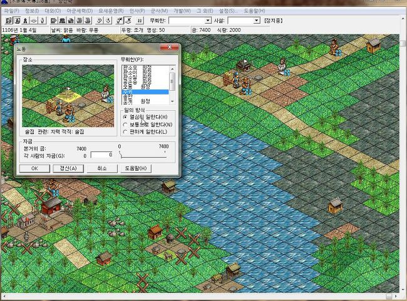Click the 식량: 2000 status text

coord(229,30)
